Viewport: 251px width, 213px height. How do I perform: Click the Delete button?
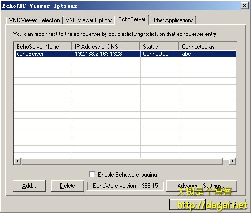68,186
